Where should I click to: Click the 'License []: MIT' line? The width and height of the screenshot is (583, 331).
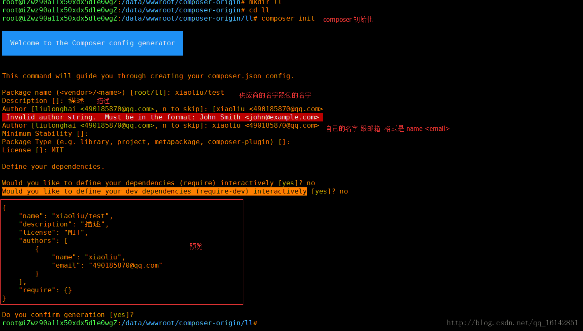[33, 150]
